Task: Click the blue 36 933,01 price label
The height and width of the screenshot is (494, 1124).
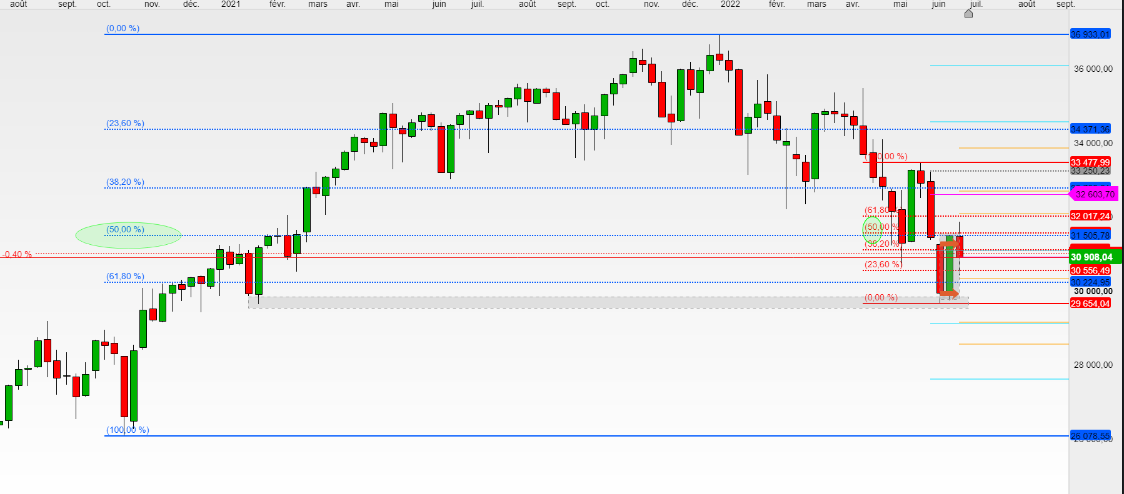Action: pos(1090,34)
